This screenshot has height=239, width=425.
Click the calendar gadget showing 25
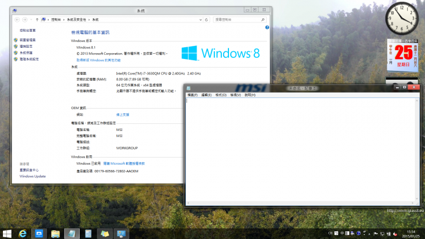coord(403,55)
